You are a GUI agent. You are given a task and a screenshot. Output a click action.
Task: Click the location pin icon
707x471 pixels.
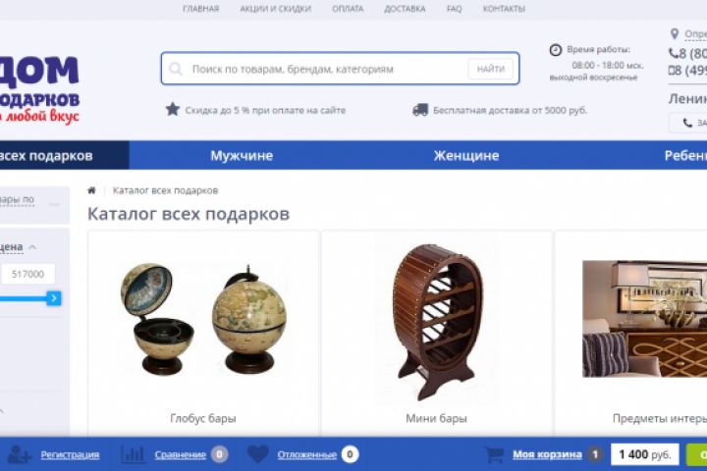click(675, 33)
